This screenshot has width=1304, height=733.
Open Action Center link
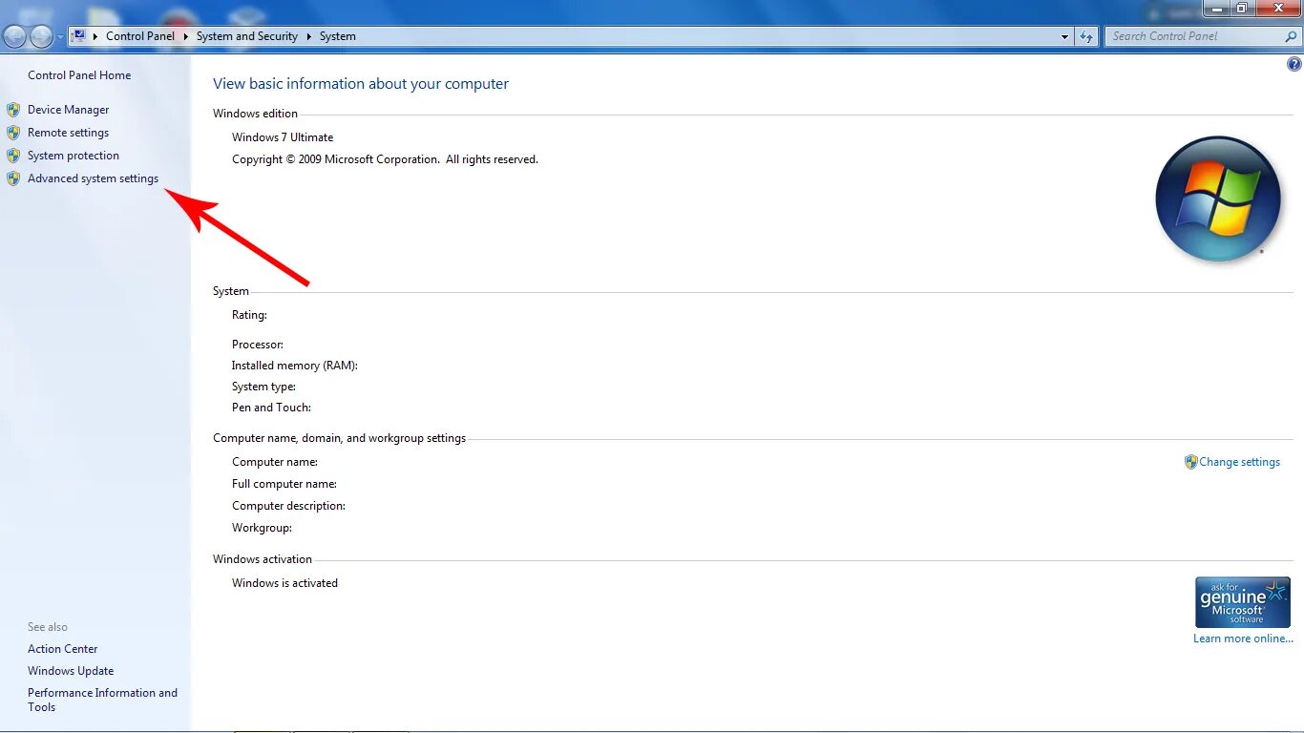click(62, 649)
